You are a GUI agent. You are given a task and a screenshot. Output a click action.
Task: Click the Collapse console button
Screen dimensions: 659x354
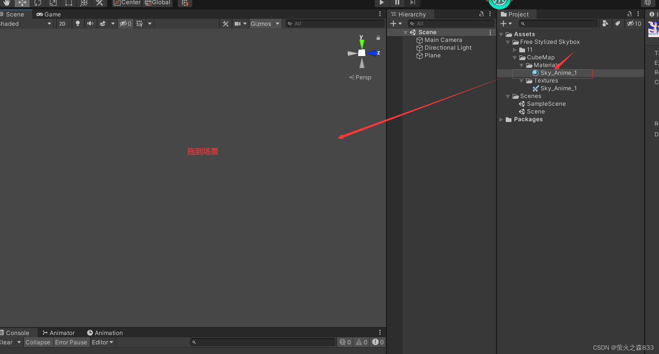(x=38, y=342)
